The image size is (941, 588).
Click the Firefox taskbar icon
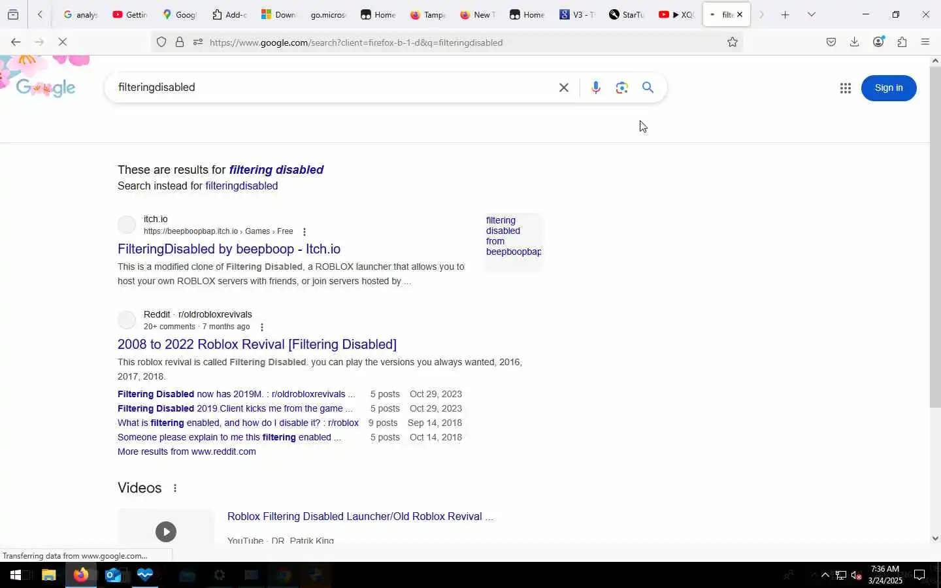[81, 575]
